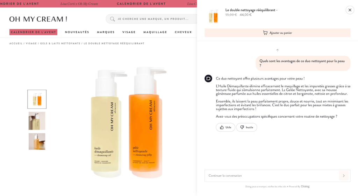358x196 pixels.
Task: Mark the answer as Inutile
Action: (x=246, y=127)
